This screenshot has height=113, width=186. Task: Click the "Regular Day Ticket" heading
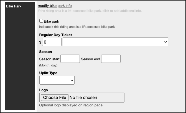coord(56,35)
